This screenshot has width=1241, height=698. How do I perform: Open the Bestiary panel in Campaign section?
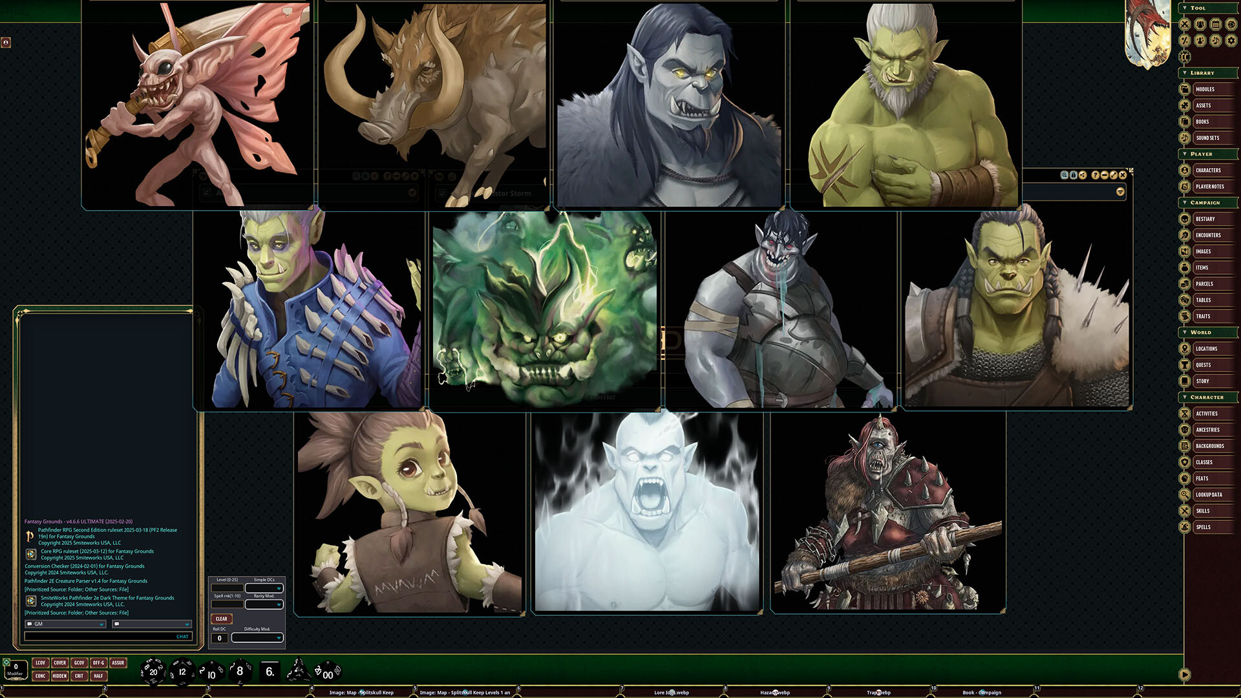1207,218
